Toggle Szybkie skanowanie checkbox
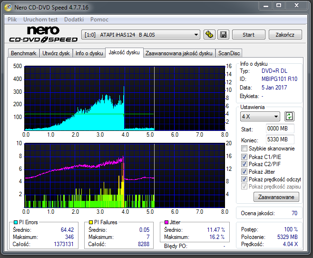313x258 pixels. coord(244,149)
